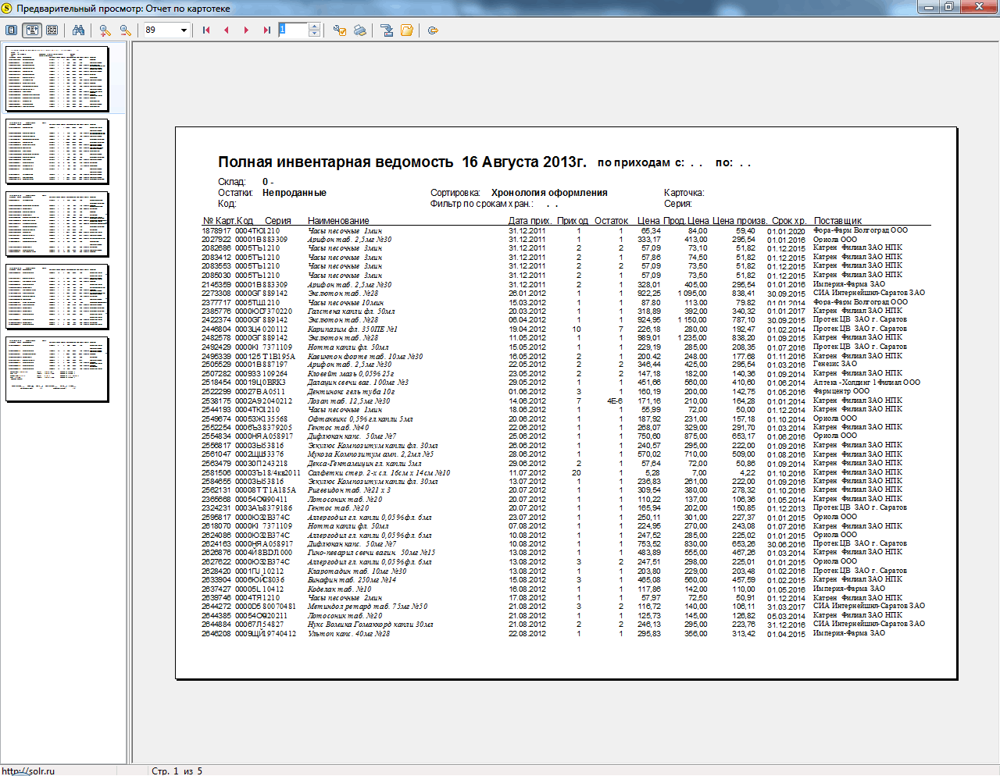Click supplier 'Генезис ЗАО'

[x=835, y=364]
